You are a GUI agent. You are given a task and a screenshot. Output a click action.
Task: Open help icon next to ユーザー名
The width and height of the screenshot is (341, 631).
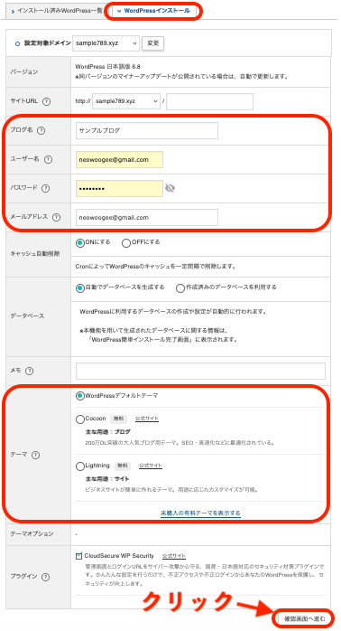pos(48,159)
